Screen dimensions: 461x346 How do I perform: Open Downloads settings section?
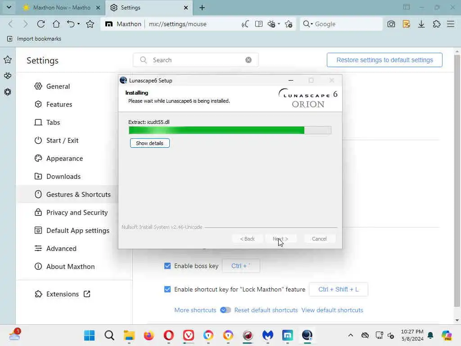(x=58, y=177)
